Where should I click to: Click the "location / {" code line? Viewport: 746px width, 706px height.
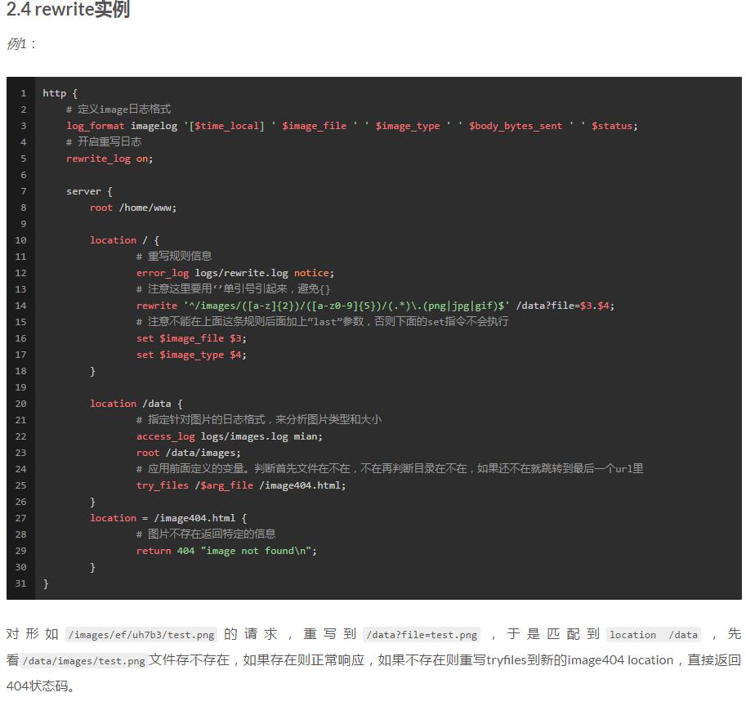pyautogui.click(x=124, y=240)
